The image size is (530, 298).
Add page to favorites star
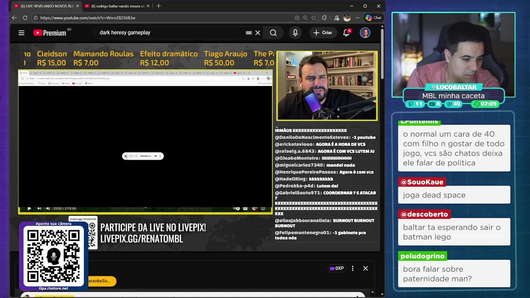pos(313,18)
